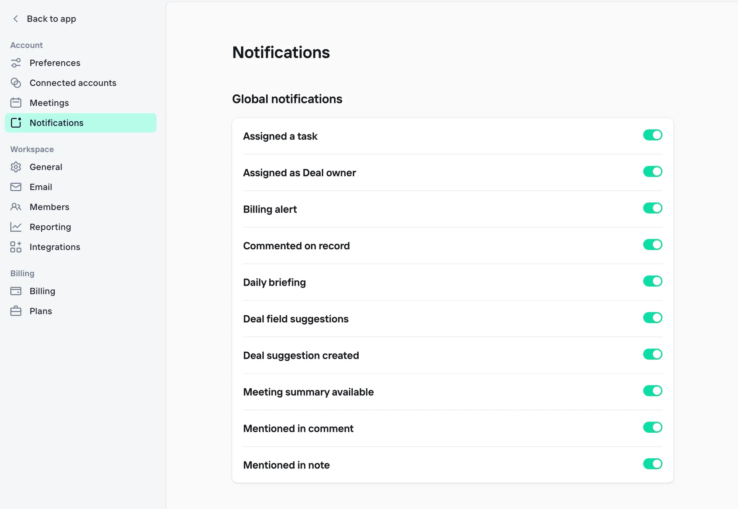Click the Workspace section label
Screen dimensions: 738x509
pyautogui.click(x=32, y=149)
